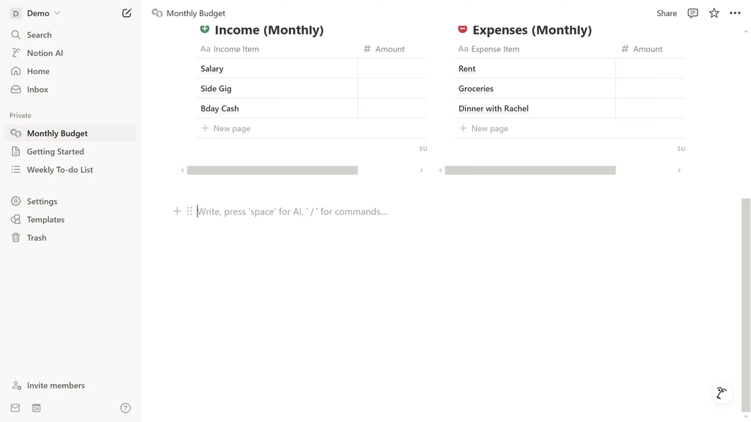Open Weekly To-do List in the sidebar
This screenshot has height=422, width=751.
point(59,170)
